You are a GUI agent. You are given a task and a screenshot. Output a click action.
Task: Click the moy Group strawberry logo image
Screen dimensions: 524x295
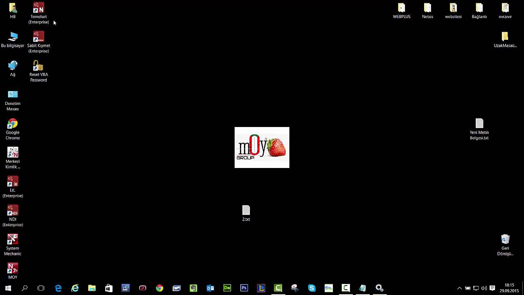click(262, 147)
